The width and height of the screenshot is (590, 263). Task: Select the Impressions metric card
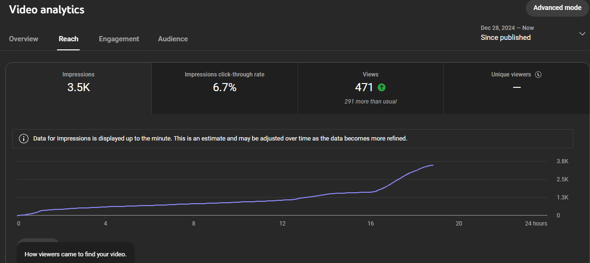[x=78, y=88]
